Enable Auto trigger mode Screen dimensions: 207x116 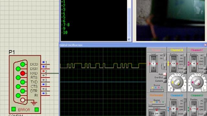coord(165,74)
